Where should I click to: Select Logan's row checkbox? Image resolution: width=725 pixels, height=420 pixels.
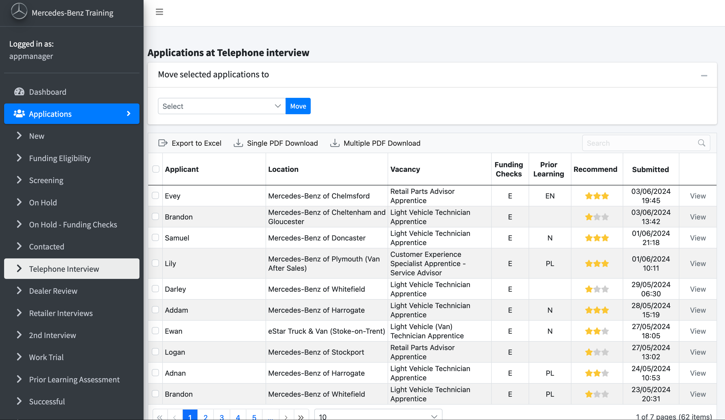coord(155,352)
